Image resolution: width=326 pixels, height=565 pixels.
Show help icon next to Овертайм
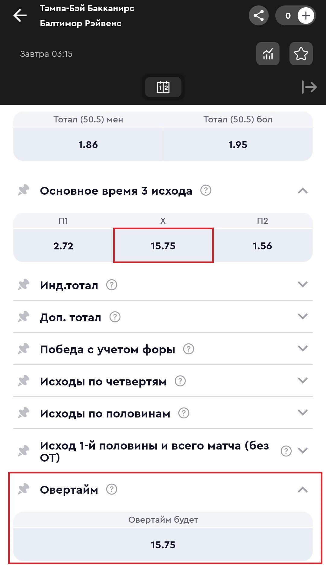pos(112,489)
